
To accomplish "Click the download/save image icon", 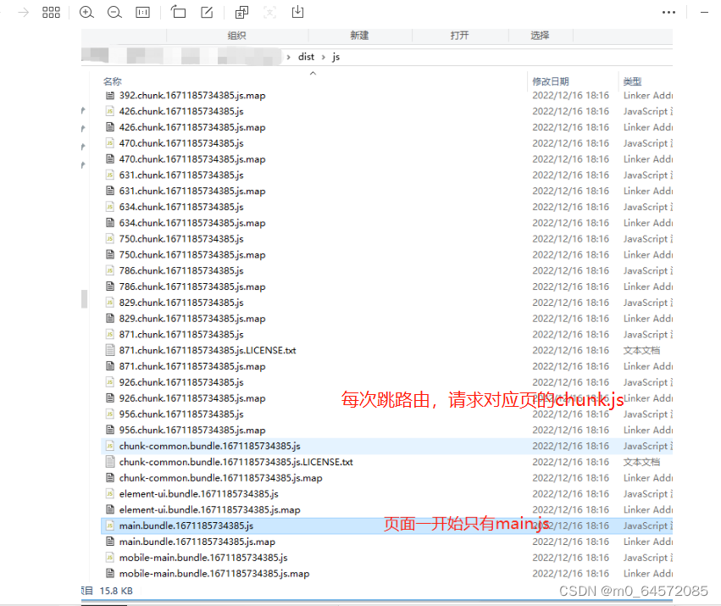I will coord(297,12).
